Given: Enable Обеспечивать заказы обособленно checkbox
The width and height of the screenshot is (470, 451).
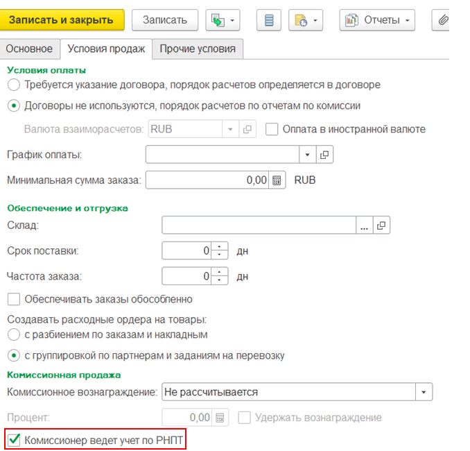Looking at the screenshot, I should 13,299.
